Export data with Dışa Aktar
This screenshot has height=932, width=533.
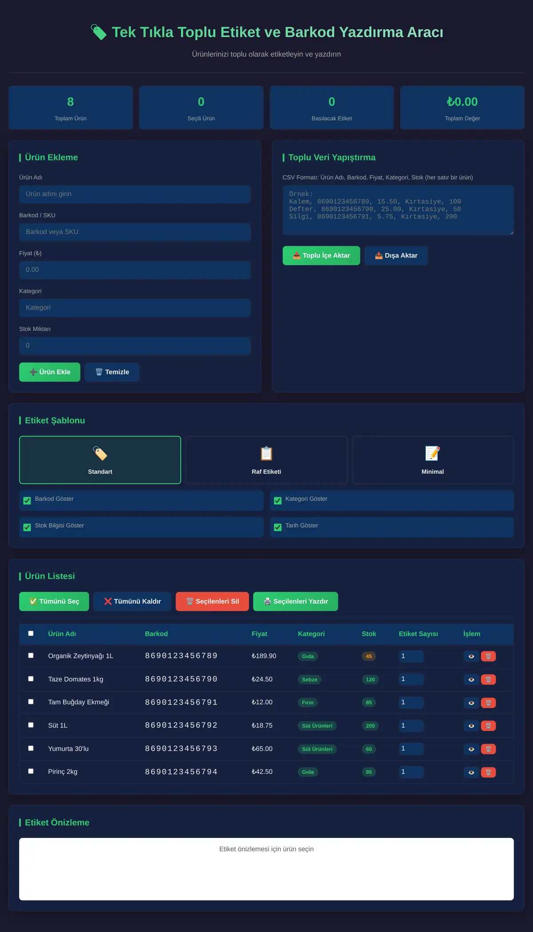pos(396,255)
